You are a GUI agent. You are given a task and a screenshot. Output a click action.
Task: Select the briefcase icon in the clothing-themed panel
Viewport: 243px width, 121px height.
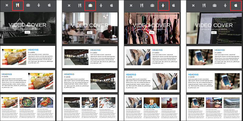tap(152, 5)
